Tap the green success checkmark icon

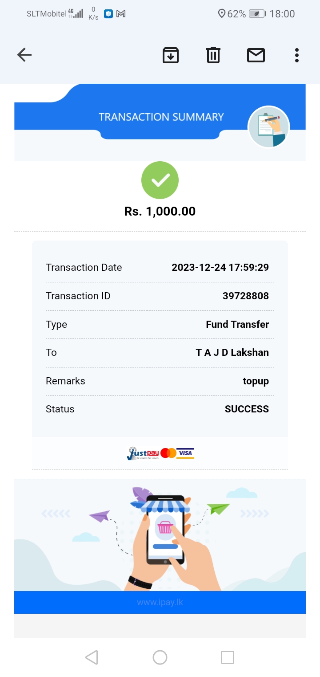click(x=160, y=180)
